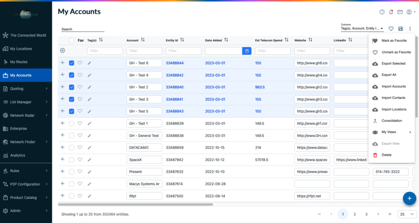Toggle the select-all checkbox in header
This screenshot has width=419, height=223.
point(71,40)
